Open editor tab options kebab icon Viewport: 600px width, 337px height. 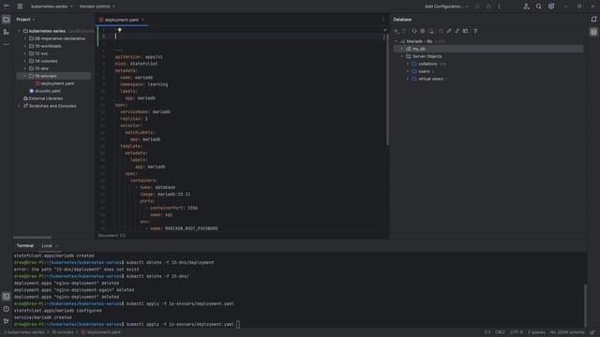point(383,20)
